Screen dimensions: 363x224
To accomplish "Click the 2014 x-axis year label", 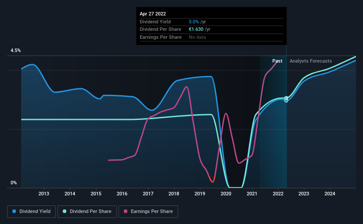I will tap(70, 194).
